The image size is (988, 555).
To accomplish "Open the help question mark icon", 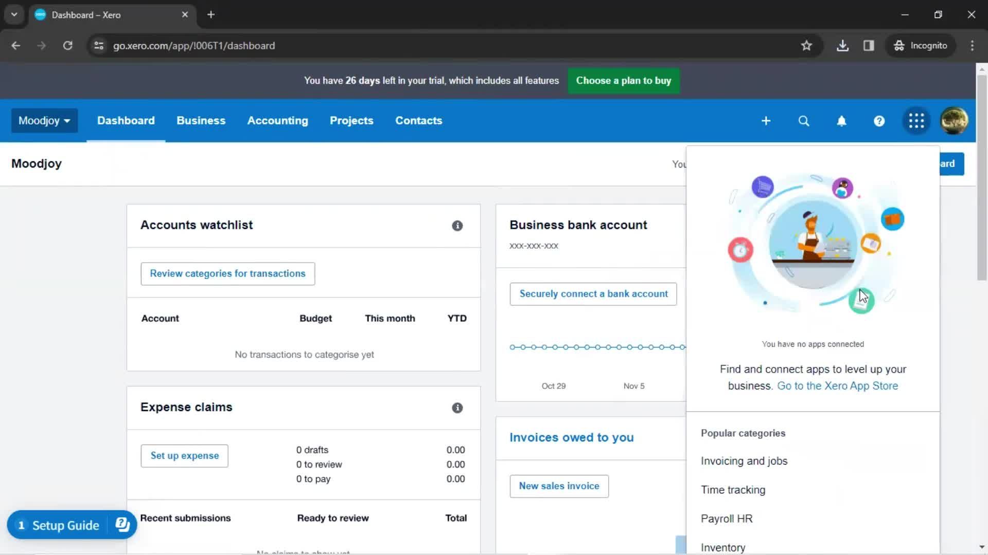I will click(879, 121).
